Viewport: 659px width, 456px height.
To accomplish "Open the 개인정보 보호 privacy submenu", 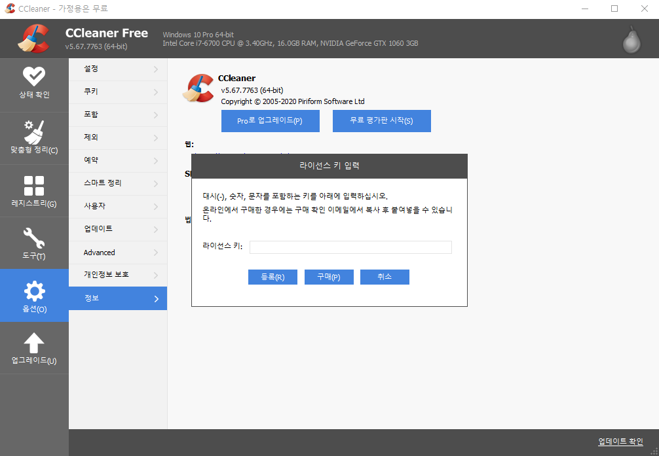I will pos(118,275).
